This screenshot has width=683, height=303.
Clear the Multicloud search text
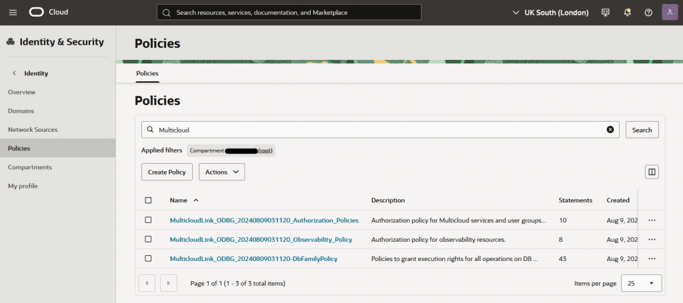[x=610, y=130]
